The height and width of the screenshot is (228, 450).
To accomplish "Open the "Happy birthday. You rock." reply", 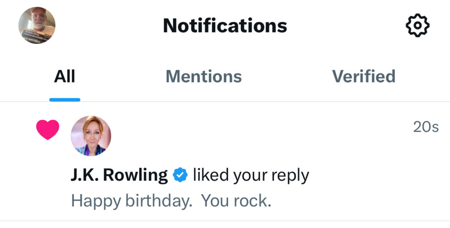I will [171, 201].
